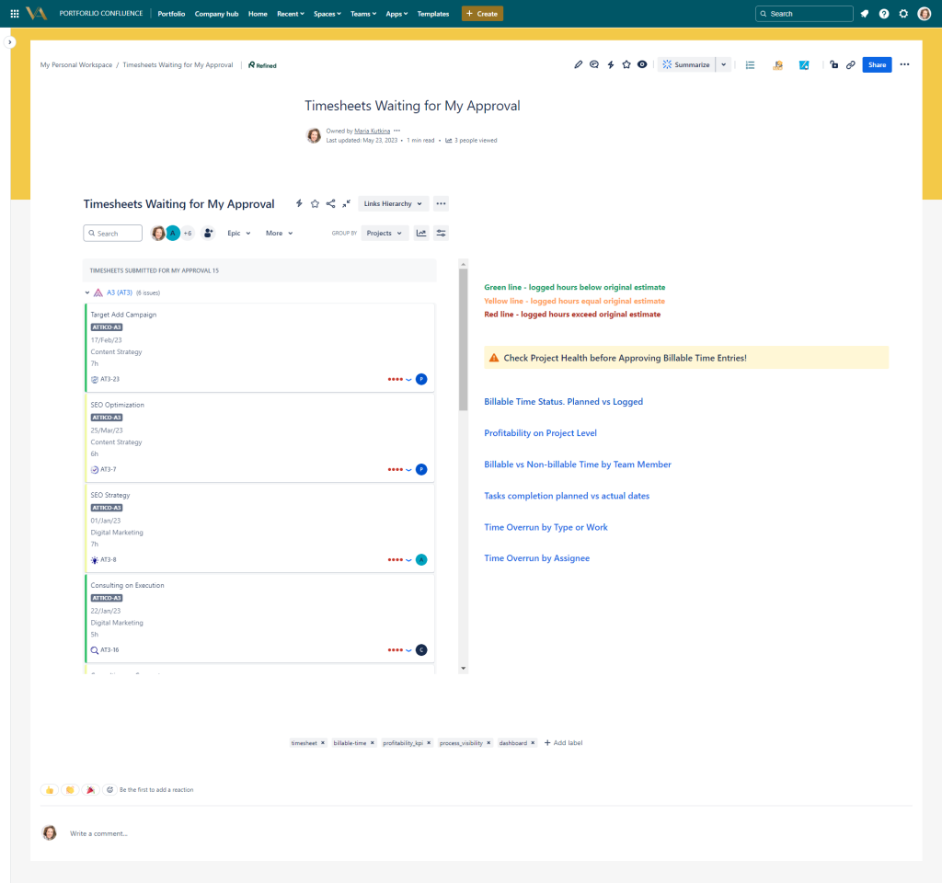Open the chart view icon beside Group By

421,233
